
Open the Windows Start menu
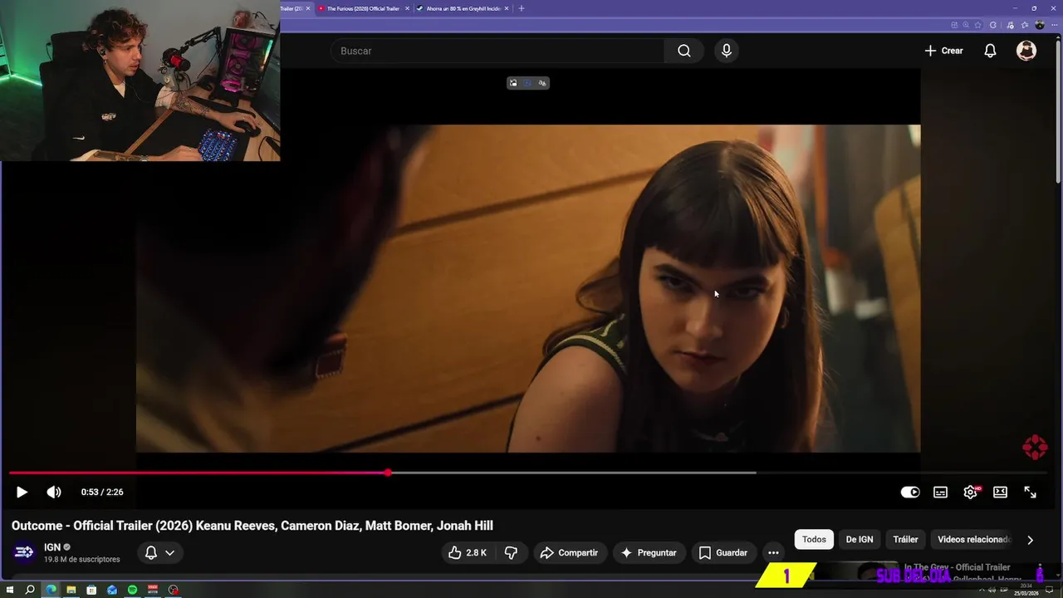[x=10, y=590]
